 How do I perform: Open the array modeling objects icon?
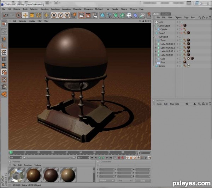(x=122, y=15)
